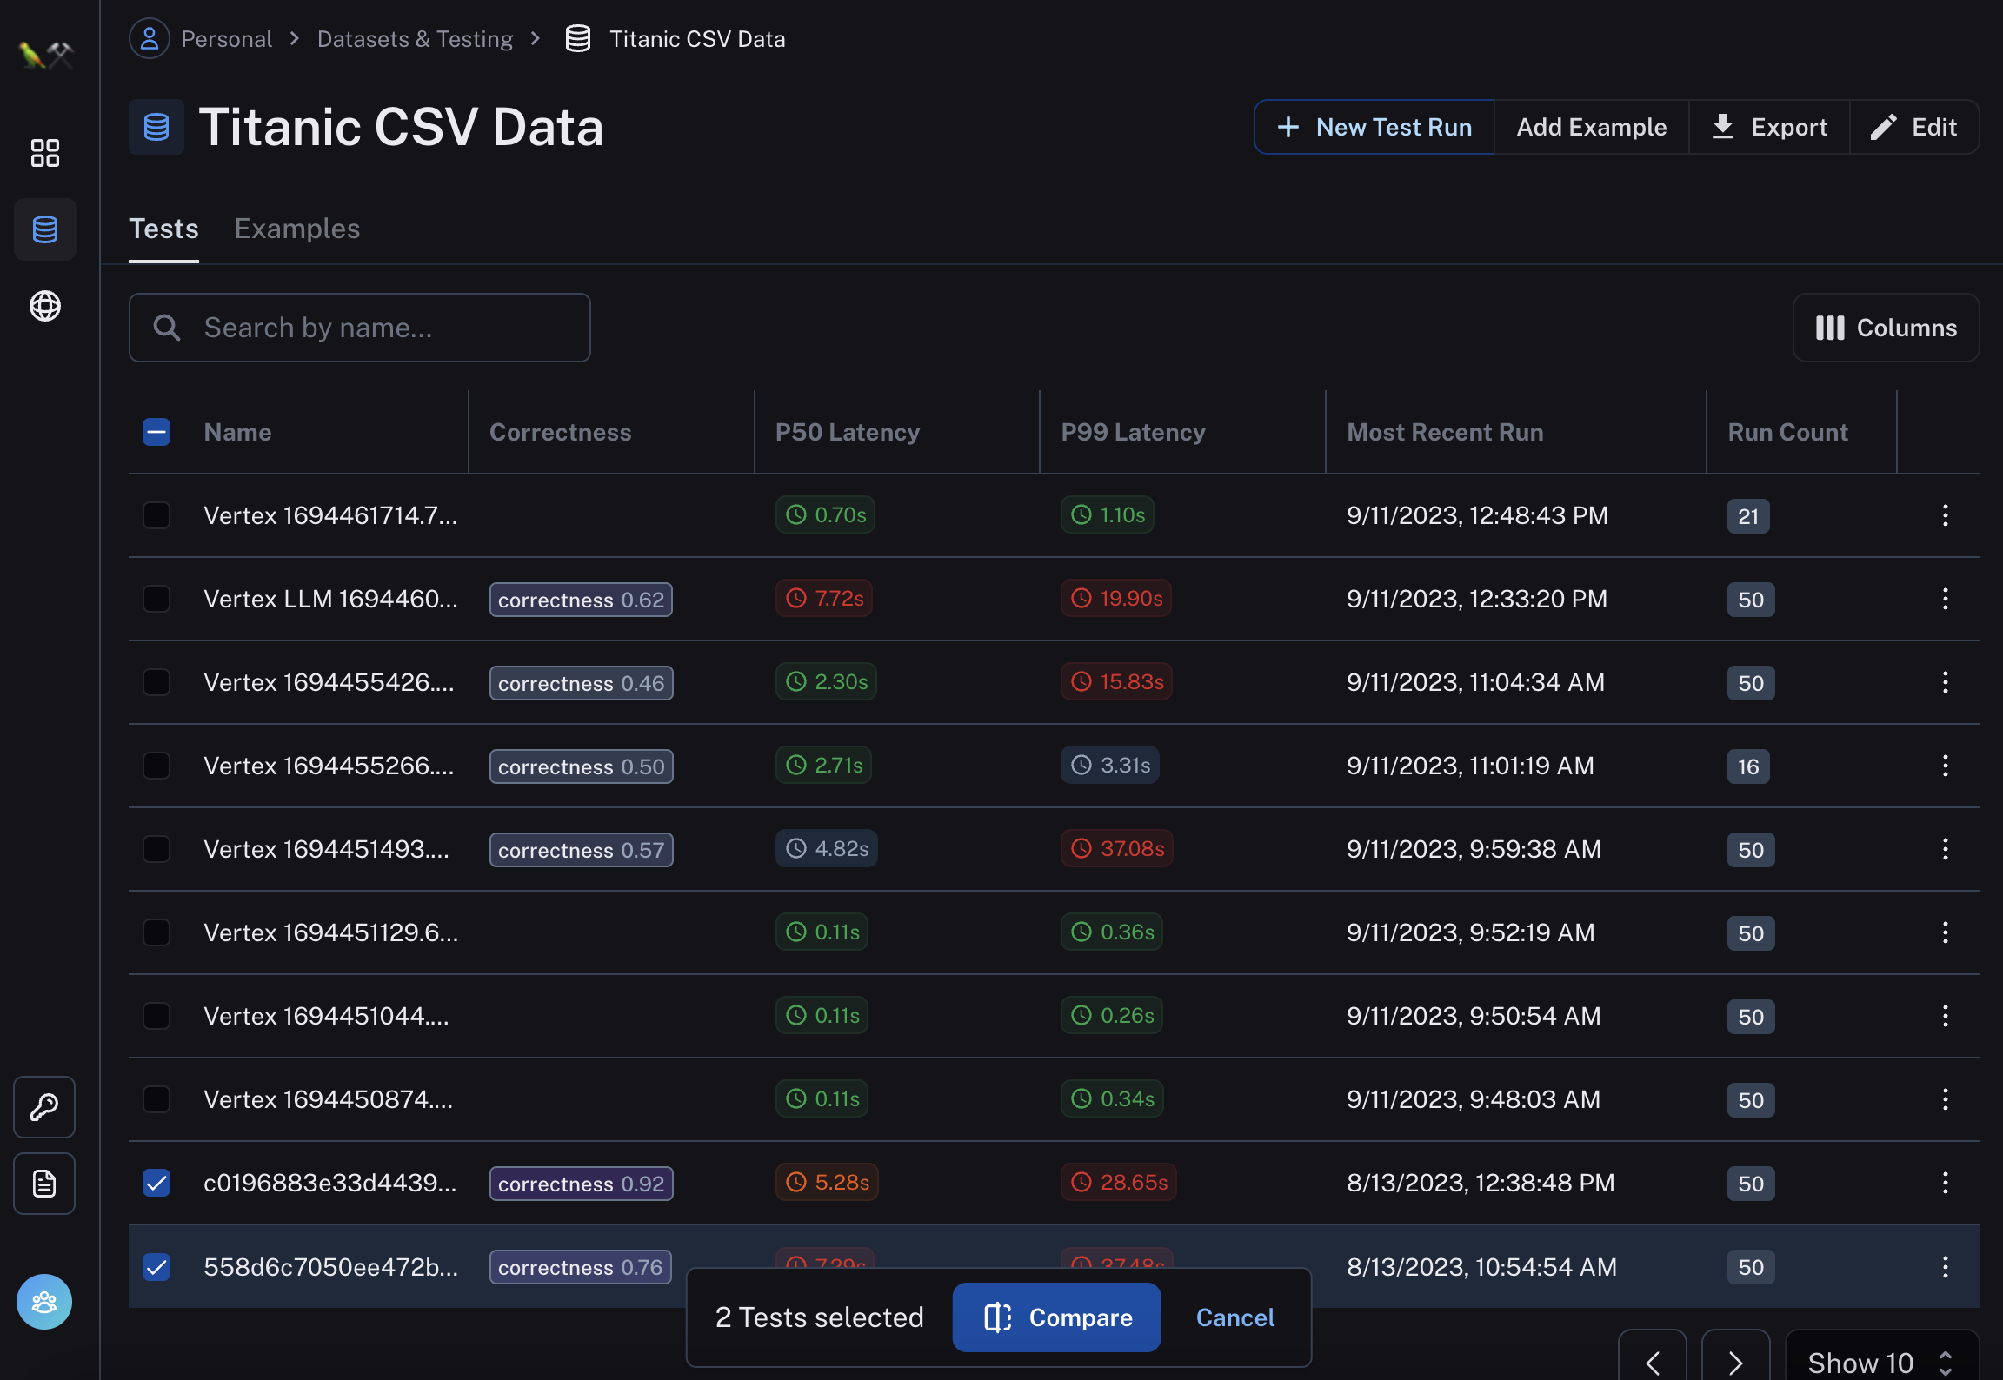Click New Test Run button

[1374, 127]
